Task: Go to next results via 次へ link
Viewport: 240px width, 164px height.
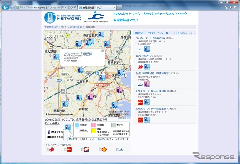Action: pos(191,33)
